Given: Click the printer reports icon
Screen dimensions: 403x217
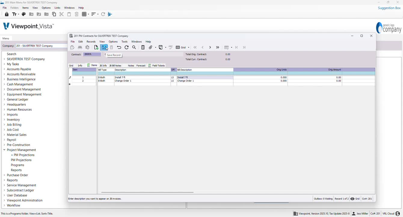Looking at the screenshot, I should (161, 47).
